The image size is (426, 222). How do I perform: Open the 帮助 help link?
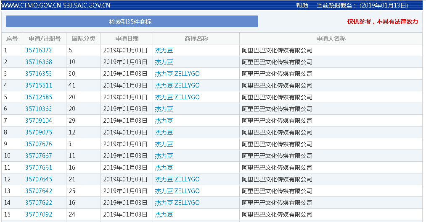point(302,5)
